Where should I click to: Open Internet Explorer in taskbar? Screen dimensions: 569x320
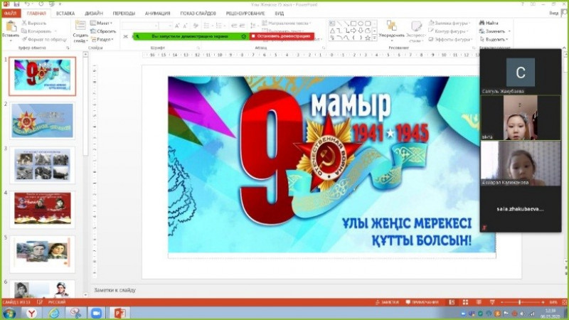click(54, 313)
